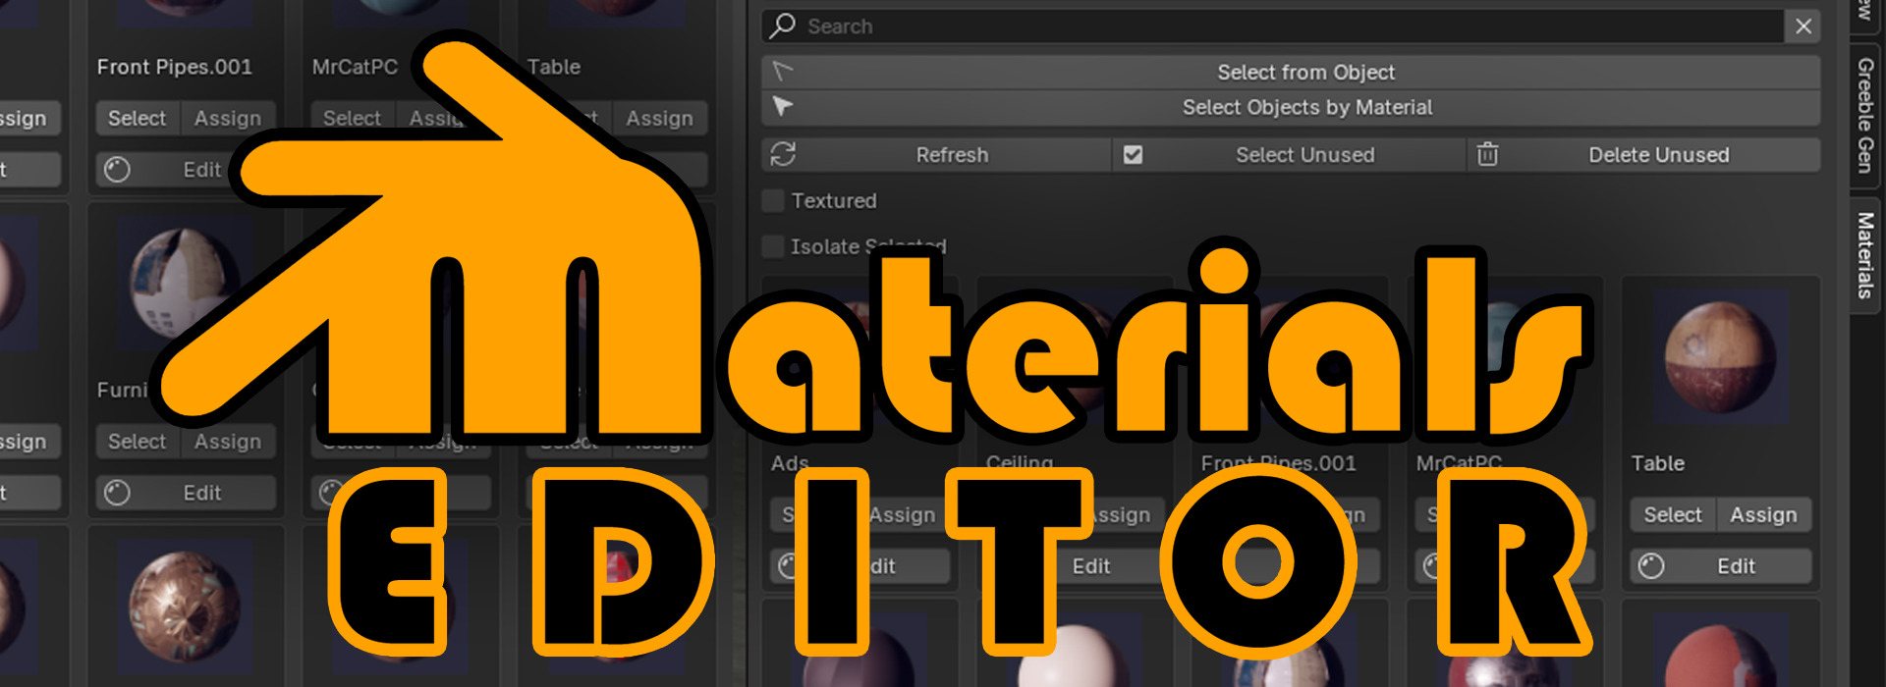Image resolution: width=1886 pixels, height=687 pixels.
Task: Click the Delete Unused trash button
Action: (1644, 155)
